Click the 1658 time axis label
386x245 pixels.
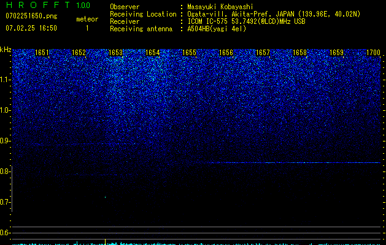[299, 53]
